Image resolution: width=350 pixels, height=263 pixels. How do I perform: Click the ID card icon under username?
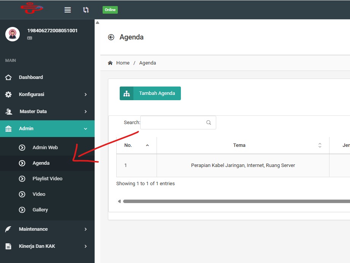(x=30, y=38)
